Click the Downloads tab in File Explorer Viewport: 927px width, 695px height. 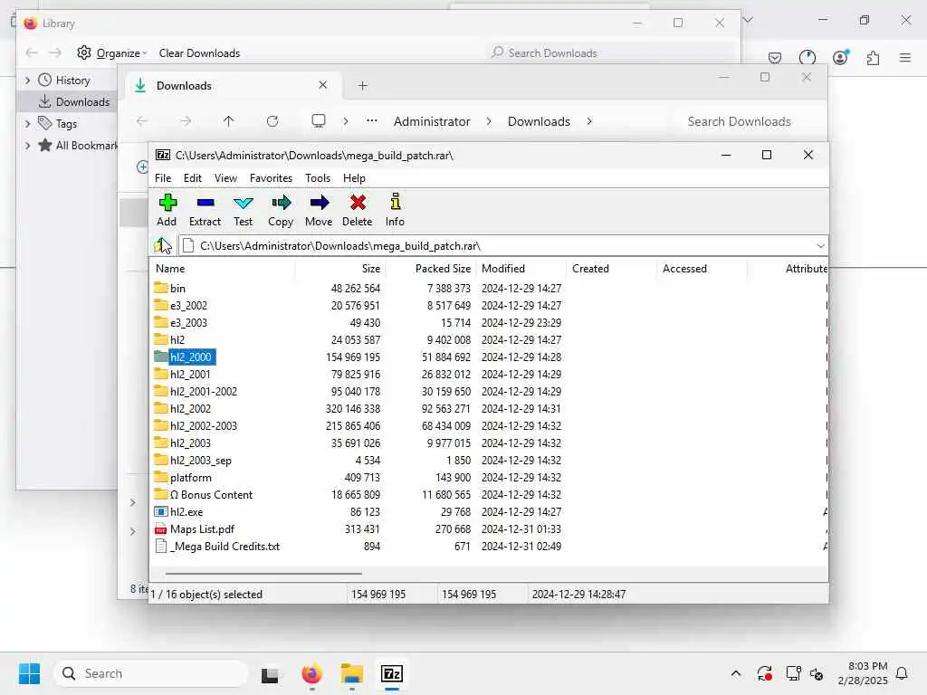pos(234,86)
